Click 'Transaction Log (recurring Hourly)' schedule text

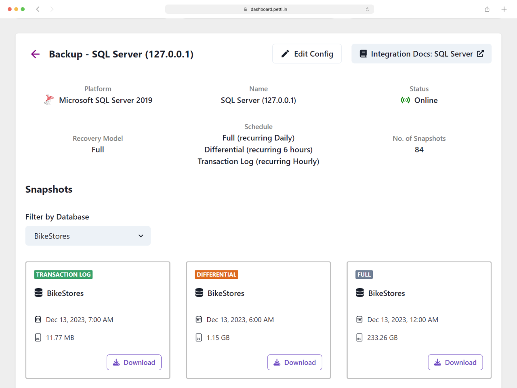(x=258, y=161)
